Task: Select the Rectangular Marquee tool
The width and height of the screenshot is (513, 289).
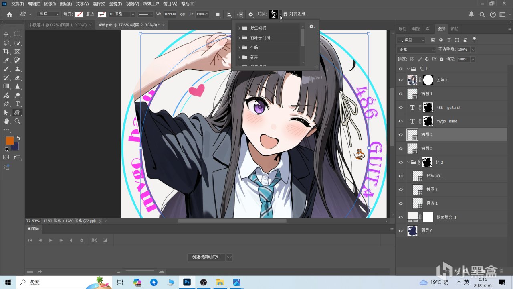Action: click(18, 34)
